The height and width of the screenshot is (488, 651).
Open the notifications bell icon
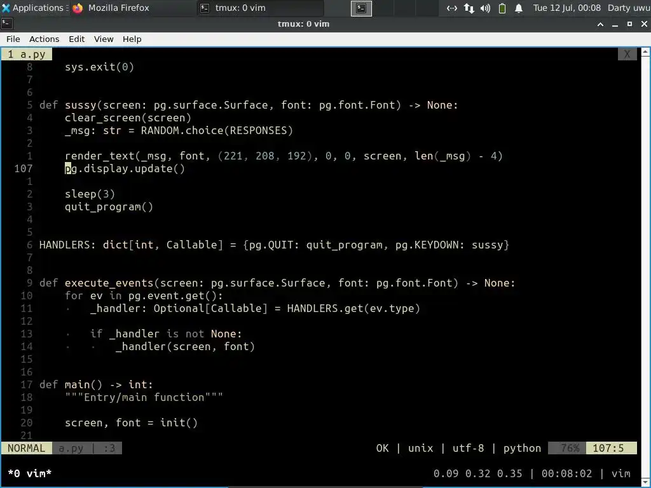click(519, 8)
